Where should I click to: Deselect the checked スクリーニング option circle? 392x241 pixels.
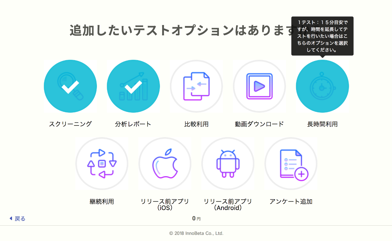pyautogui.click(x=70, y=86)
